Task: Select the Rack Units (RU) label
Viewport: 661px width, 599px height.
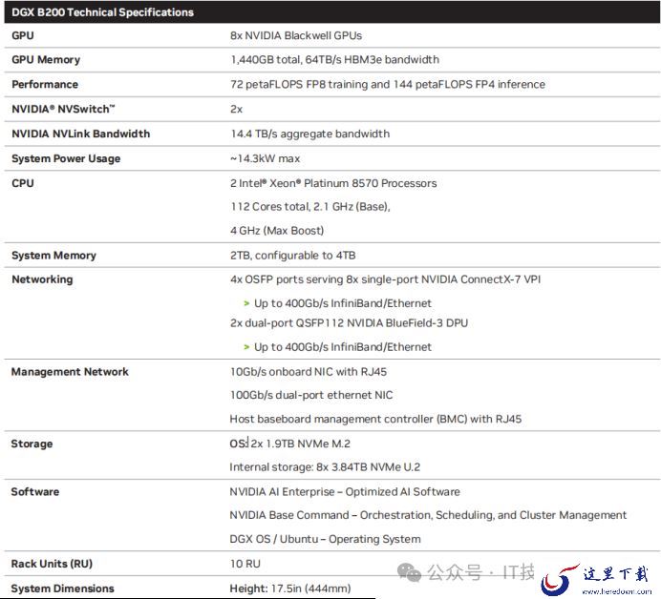Action: click(x=52, y=564)
